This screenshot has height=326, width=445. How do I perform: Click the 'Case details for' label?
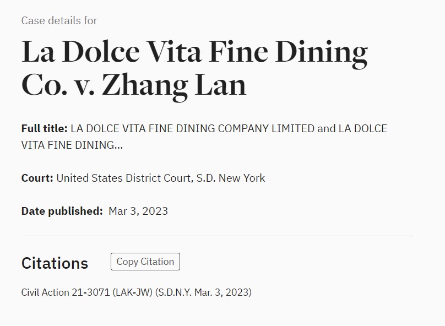59,21
